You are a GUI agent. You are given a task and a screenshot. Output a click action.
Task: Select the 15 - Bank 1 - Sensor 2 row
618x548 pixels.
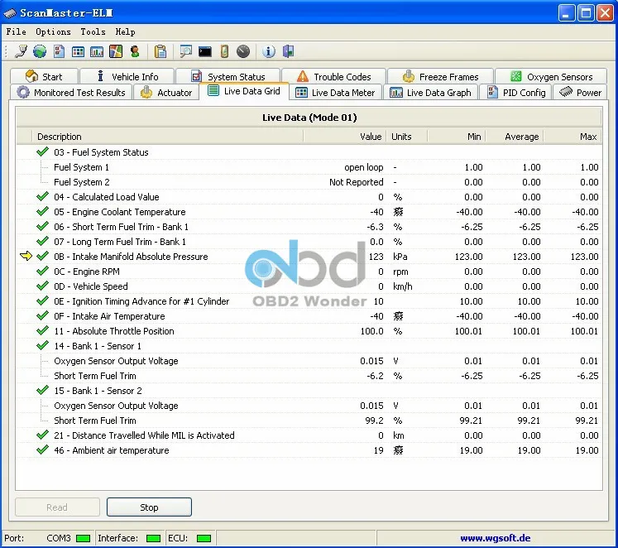(309, 390)
